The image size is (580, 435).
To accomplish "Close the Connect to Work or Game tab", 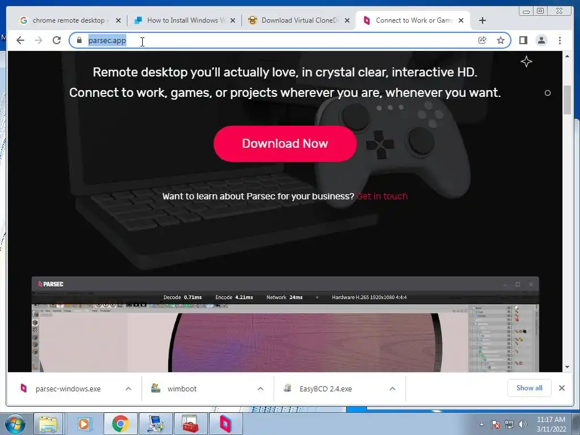I will coord(461,20).
